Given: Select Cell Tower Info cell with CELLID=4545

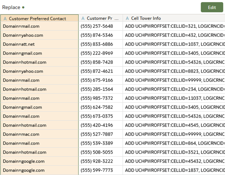Looking at the screenshot, I should [x=174, y=125].
